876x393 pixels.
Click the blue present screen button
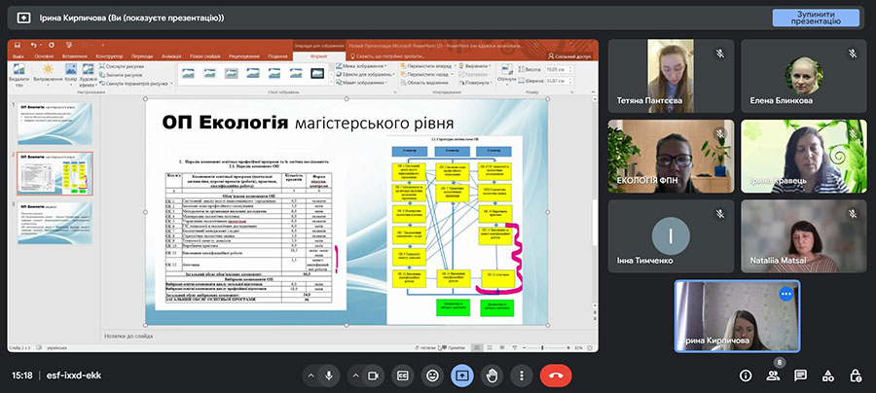[x=462, y=375]
